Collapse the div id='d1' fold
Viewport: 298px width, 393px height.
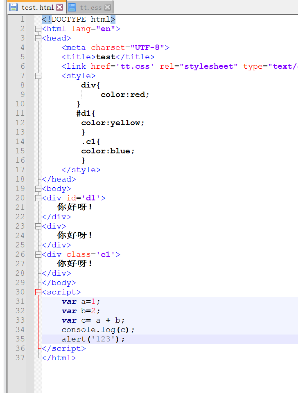[38, 198]
